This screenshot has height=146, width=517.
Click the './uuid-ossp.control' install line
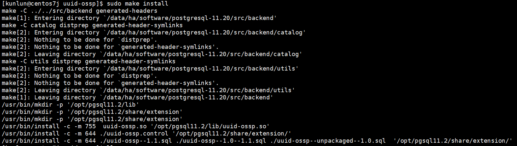[x=146, y=134]
